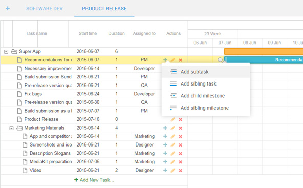Click the Add New Task link
Viewport: 303px width, 188px height.
click(x=94, y=180)
